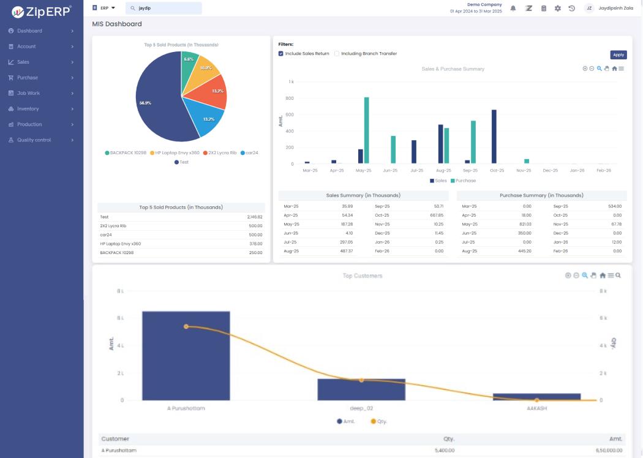The height and width of the screenshot is (458, 643).
Task: Expand Inventory menu chevron
Action: (72, 109)
